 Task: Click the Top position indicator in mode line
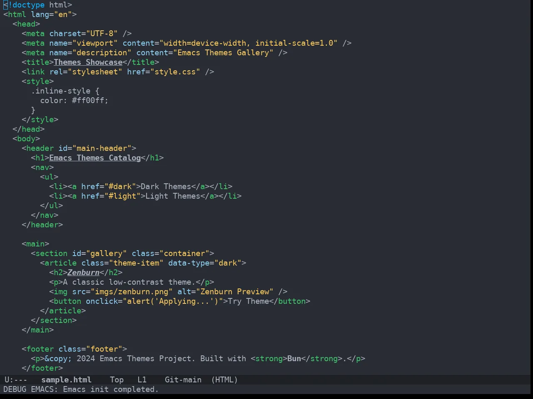(117, 379)
